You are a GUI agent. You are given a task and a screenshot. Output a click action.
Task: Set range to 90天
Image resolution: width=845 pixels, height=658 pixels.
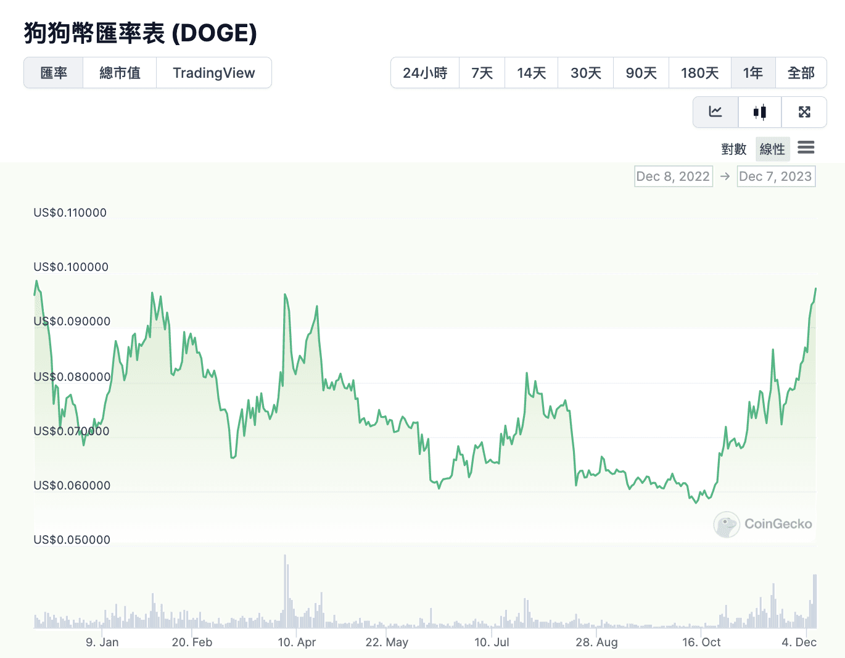coord(641,73)
